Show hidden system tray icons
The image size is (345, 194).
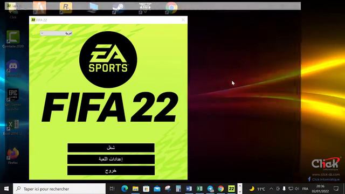pos(271,189)
